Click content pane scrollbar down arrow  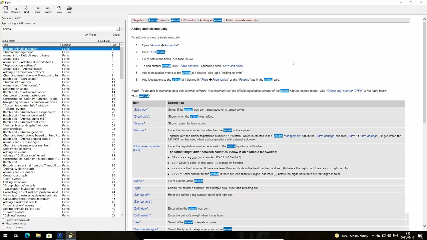click(425, 226)
